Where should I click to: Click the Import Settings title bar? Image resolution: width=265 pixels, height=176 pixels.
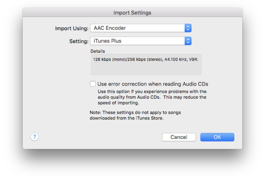[132, 13]
